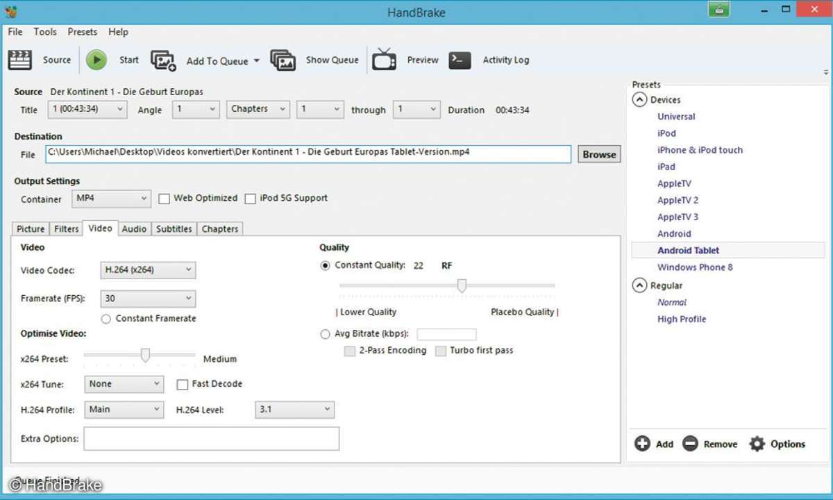Click the Add To Queue icon
Viewport: 833px width, 500px height.
(163, 60)
